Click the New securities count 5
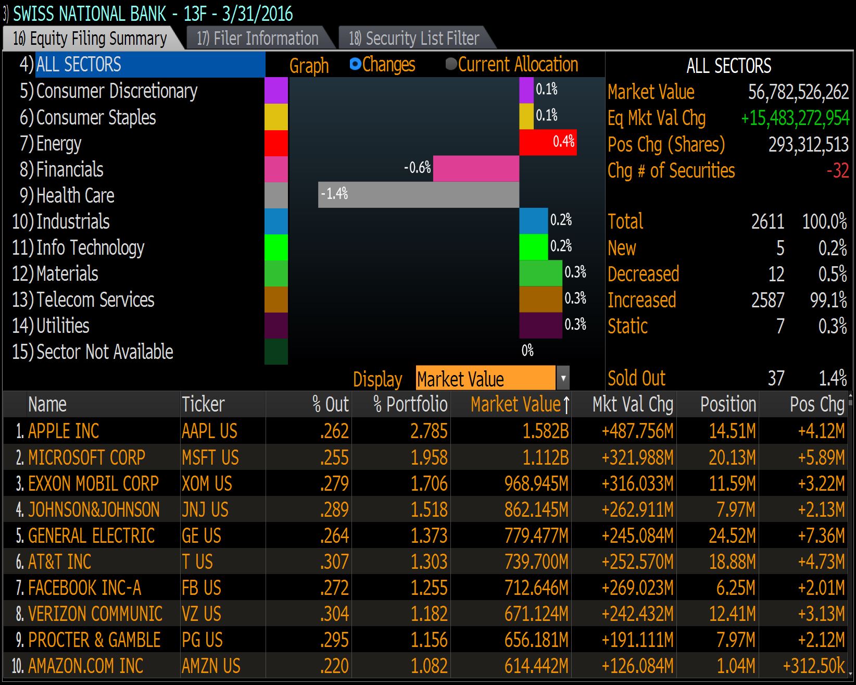This screenshot has width=856, height=685. click(x=780, y=248)
